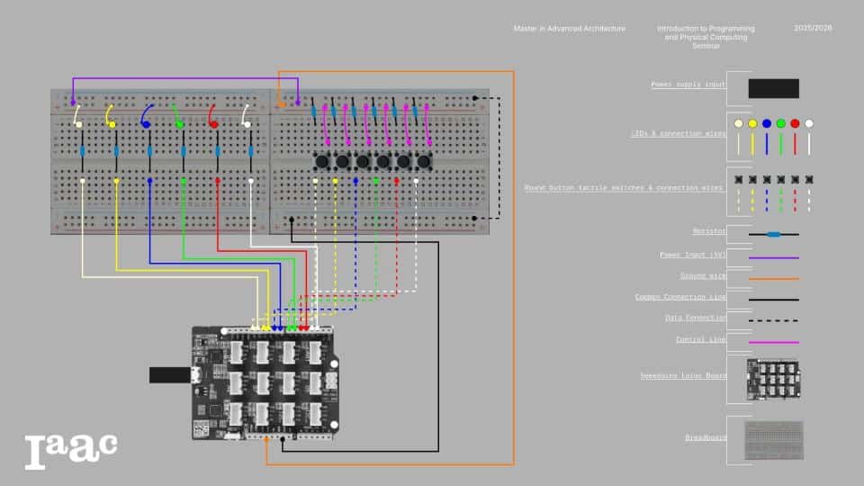864x486 pixels.
Task: Click the USB connector on the Arduino board
Action: pyautogui.click(x=169, y=374)
